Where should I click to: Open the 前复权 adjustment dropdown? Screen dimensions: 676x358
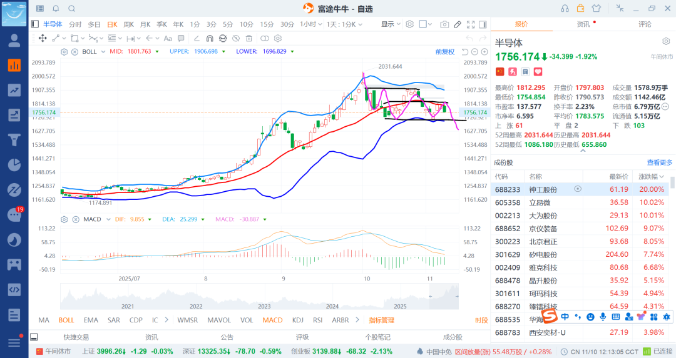coord(445,52)
